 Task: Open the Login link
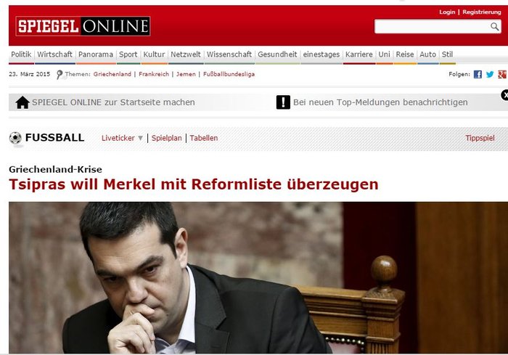[447, 12]
